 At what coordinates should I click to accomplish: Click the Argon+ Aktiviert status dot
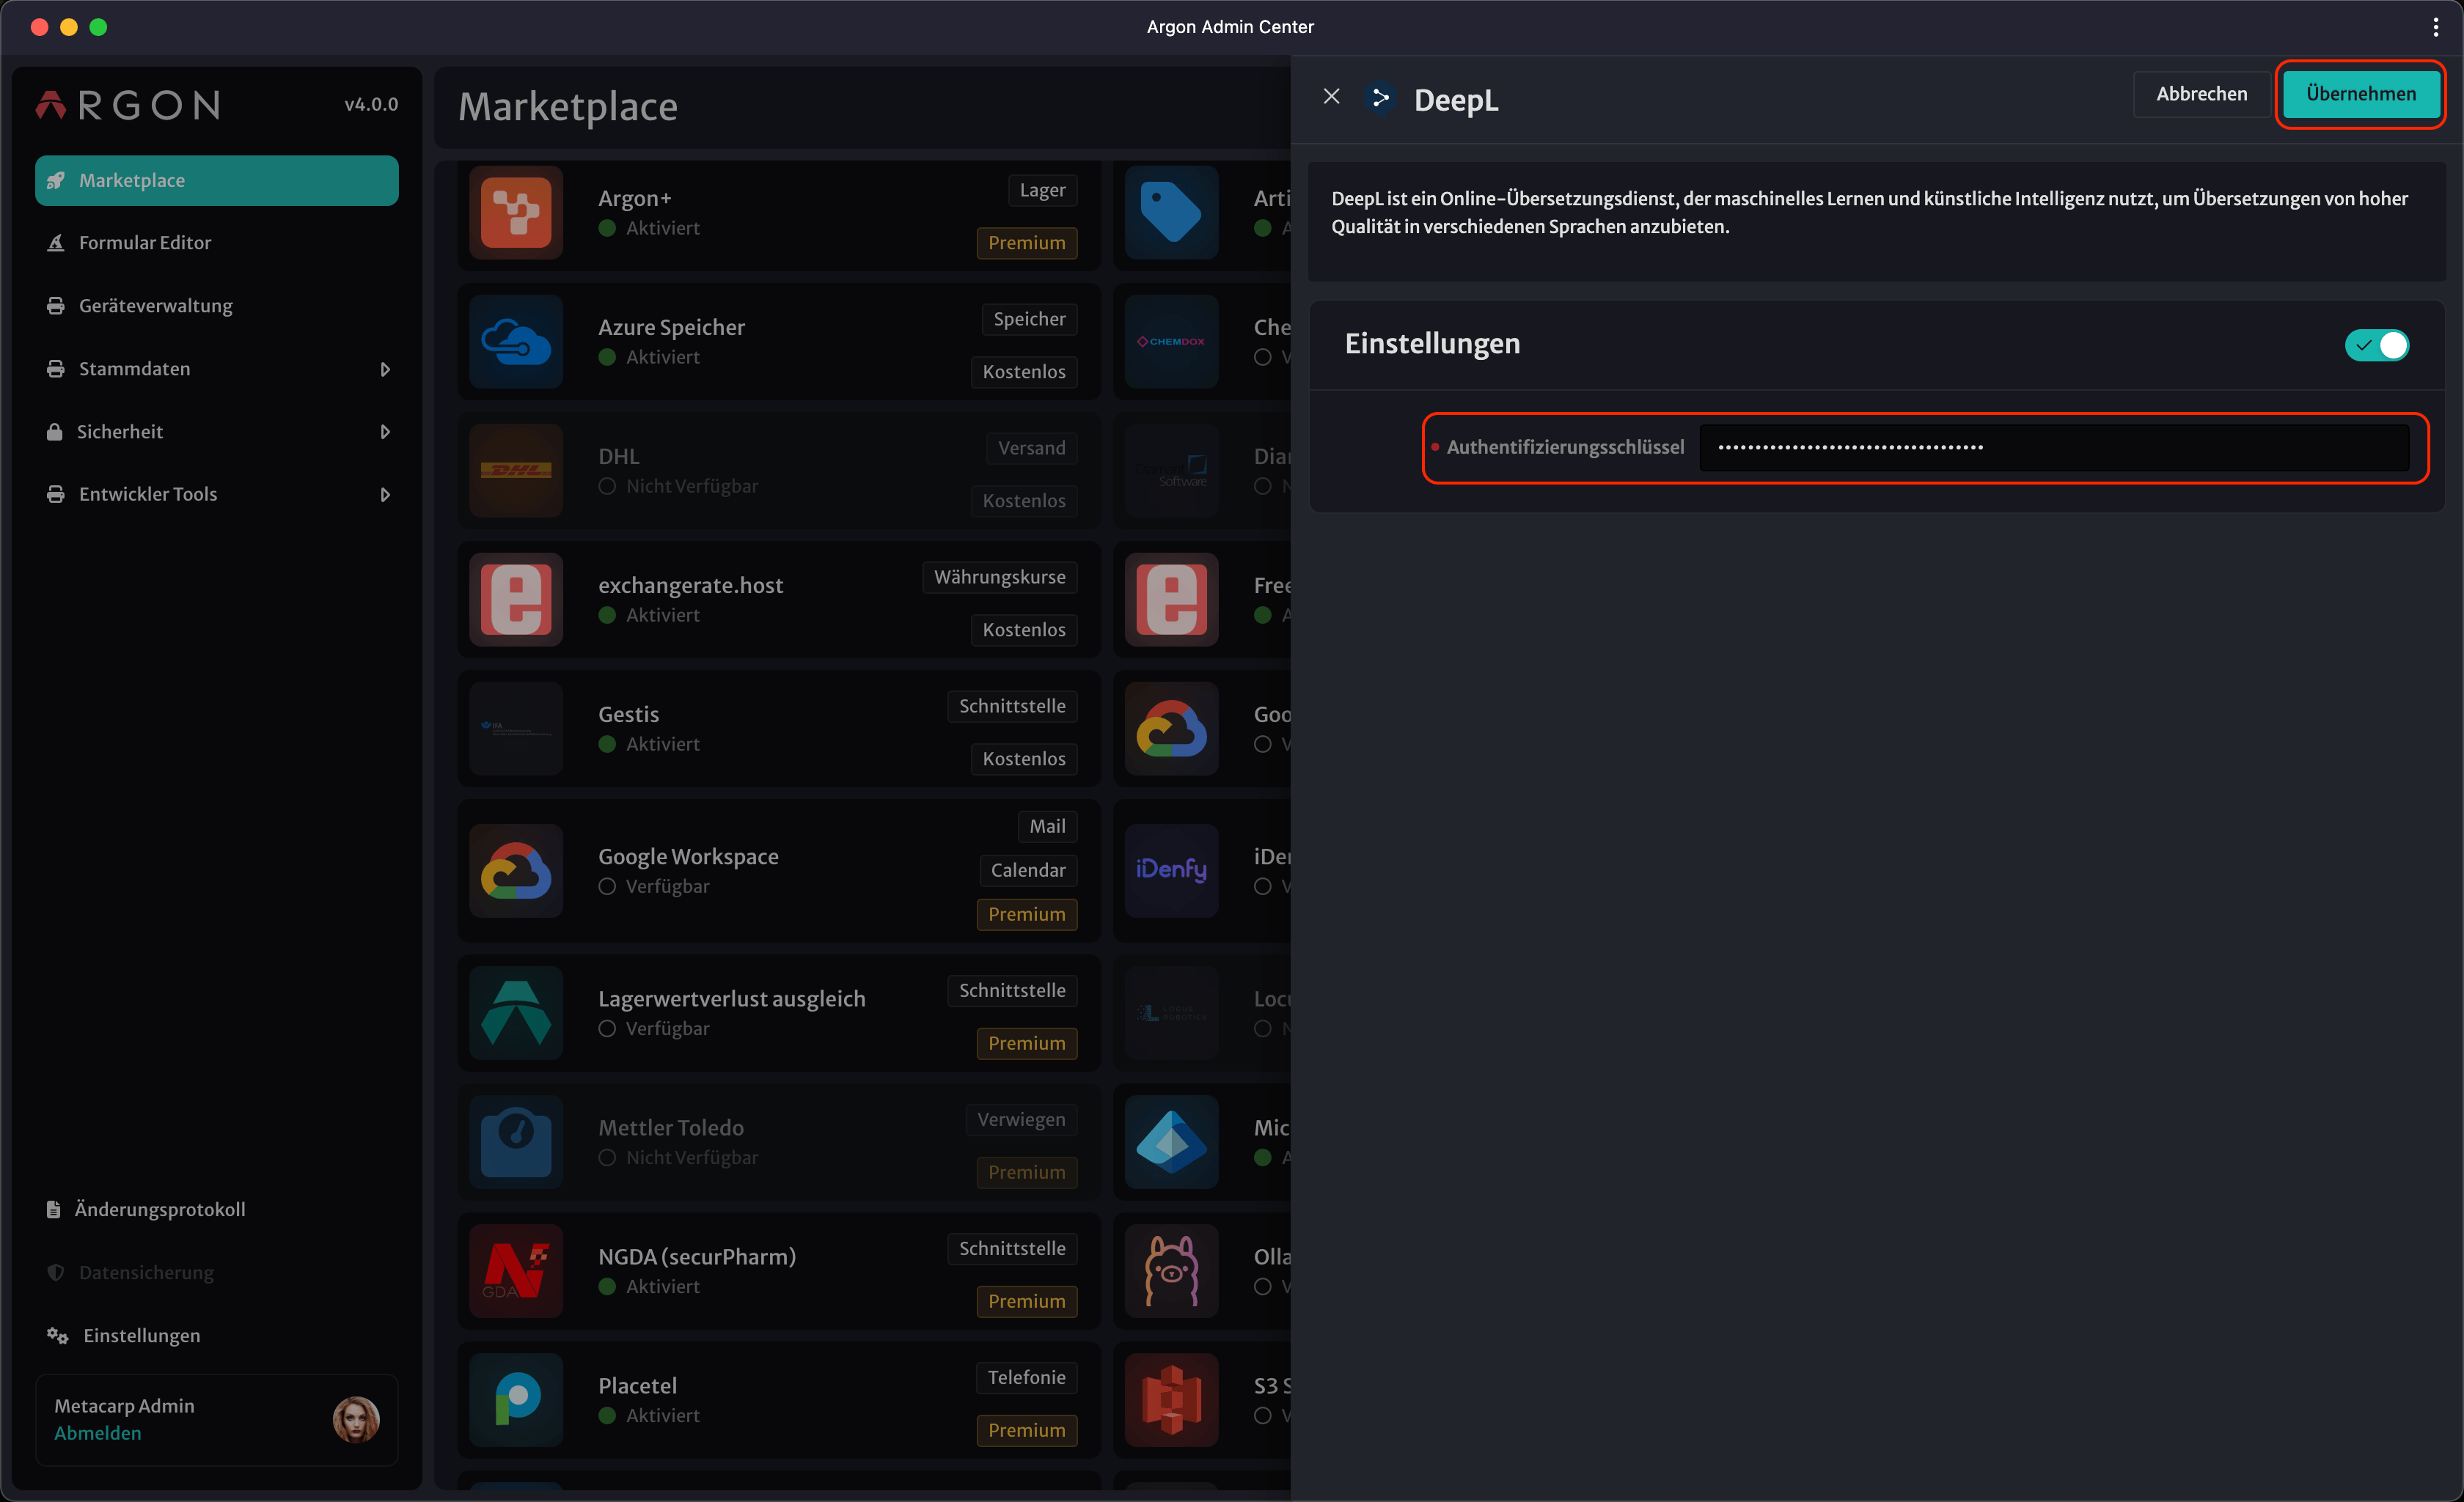(x=607, y=228)
